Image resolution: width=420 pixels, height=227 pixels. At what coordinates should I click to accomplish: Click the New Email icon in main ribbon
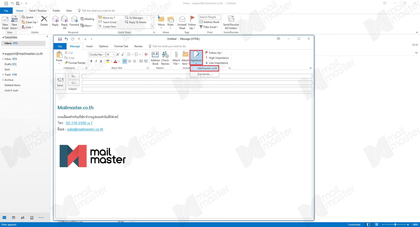pyautogui.click(x=5, y=19)
